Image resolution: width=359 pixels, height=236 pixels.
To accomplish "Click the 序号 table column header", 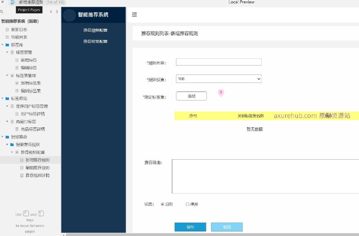I will click(x=193, y=116).
